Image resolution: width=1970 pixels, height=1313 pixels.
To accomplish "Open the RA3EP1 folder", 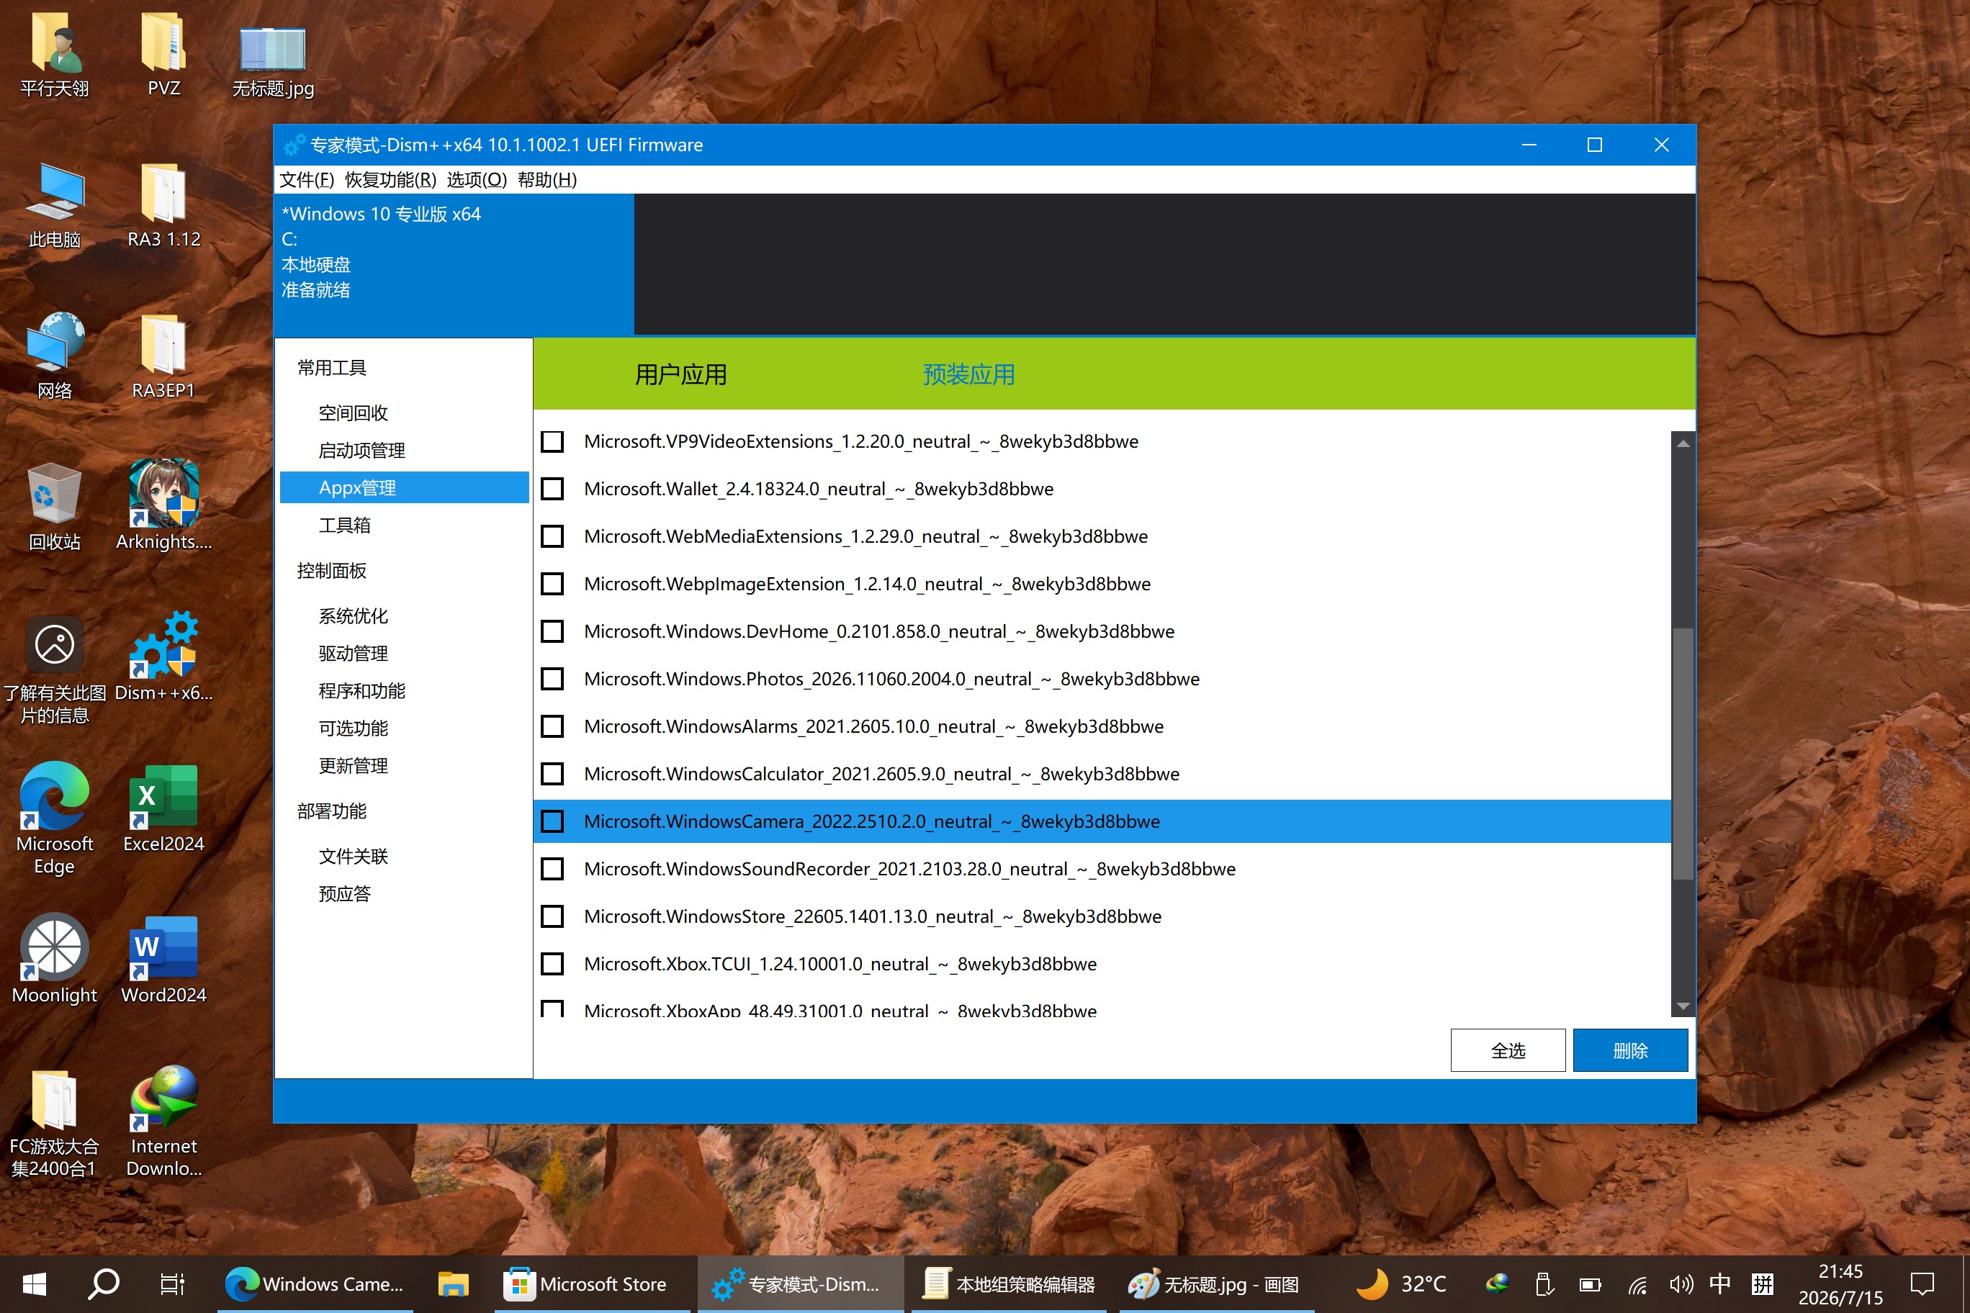I will (x=163, y=356).
